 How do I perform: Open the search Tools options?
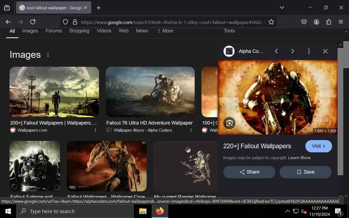229,31
